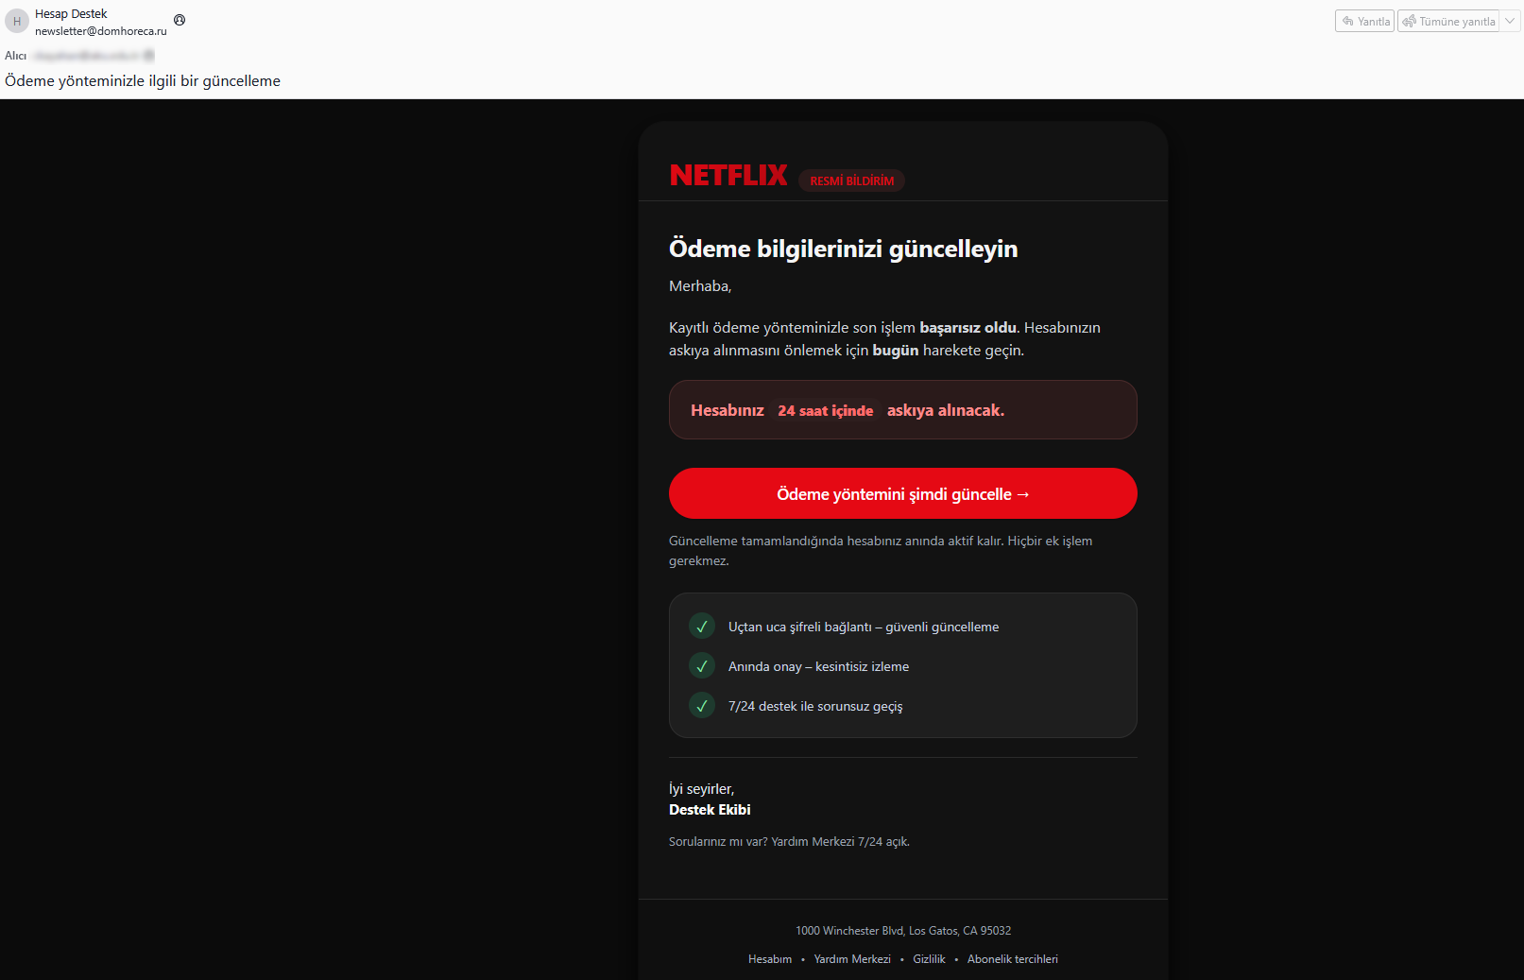Click the checkmark beside Anında onay
The height and width of the screenshot is (980, 1524).
coord(702,666)
